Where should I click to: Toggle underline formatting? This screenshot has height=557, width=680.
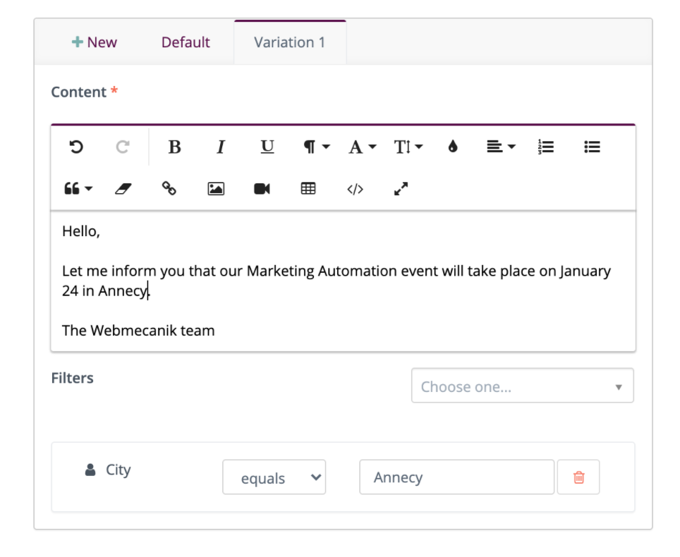[x=267, y=147]
